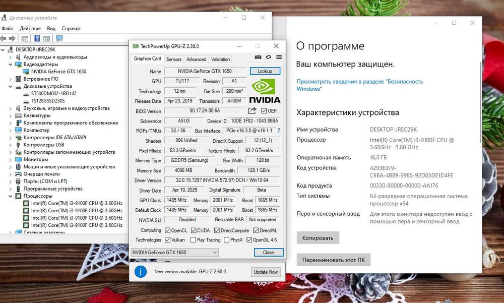Open Файл menu in Device Manager
Image resolution: width=504 pixels, height=303 pixels.
(x=8, y=28)
